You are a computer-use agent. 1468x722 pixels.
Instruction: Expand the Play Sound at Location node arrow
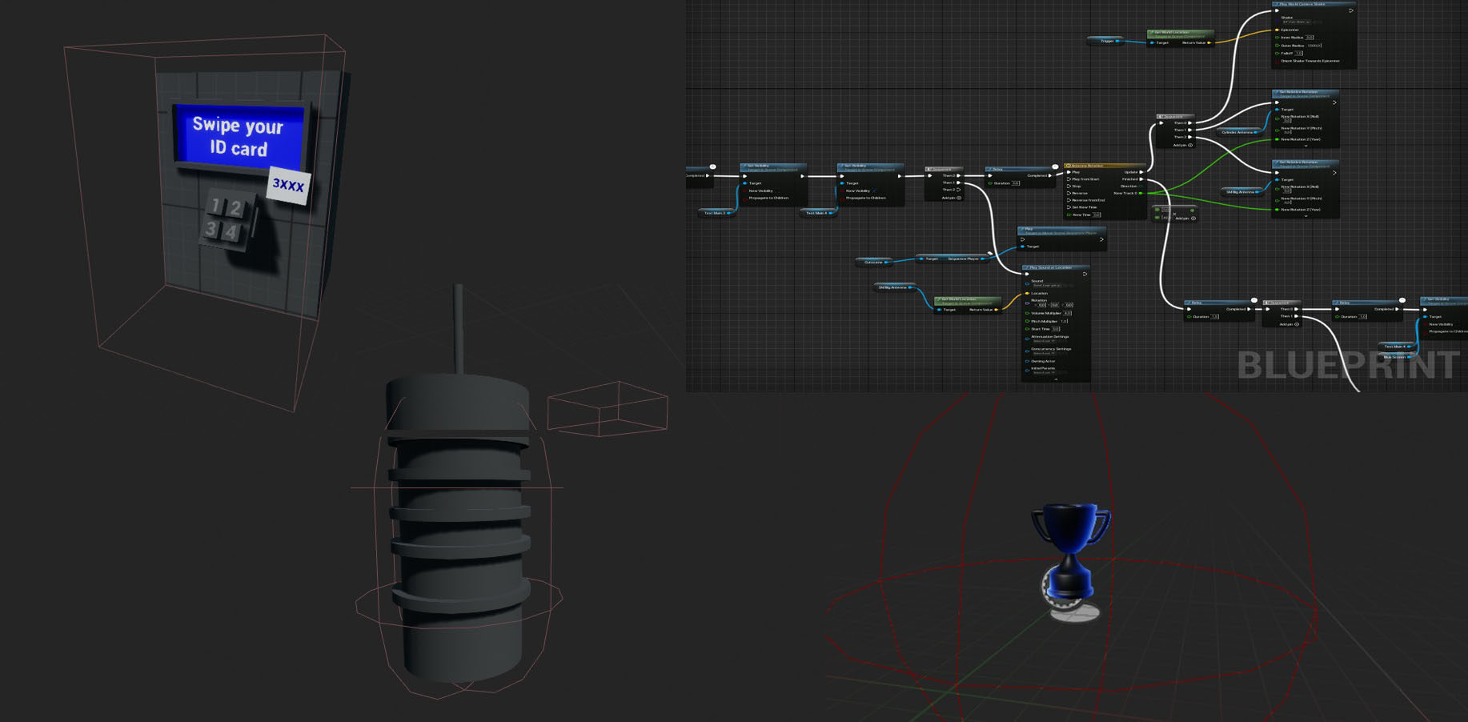[x=1056, y=379]
